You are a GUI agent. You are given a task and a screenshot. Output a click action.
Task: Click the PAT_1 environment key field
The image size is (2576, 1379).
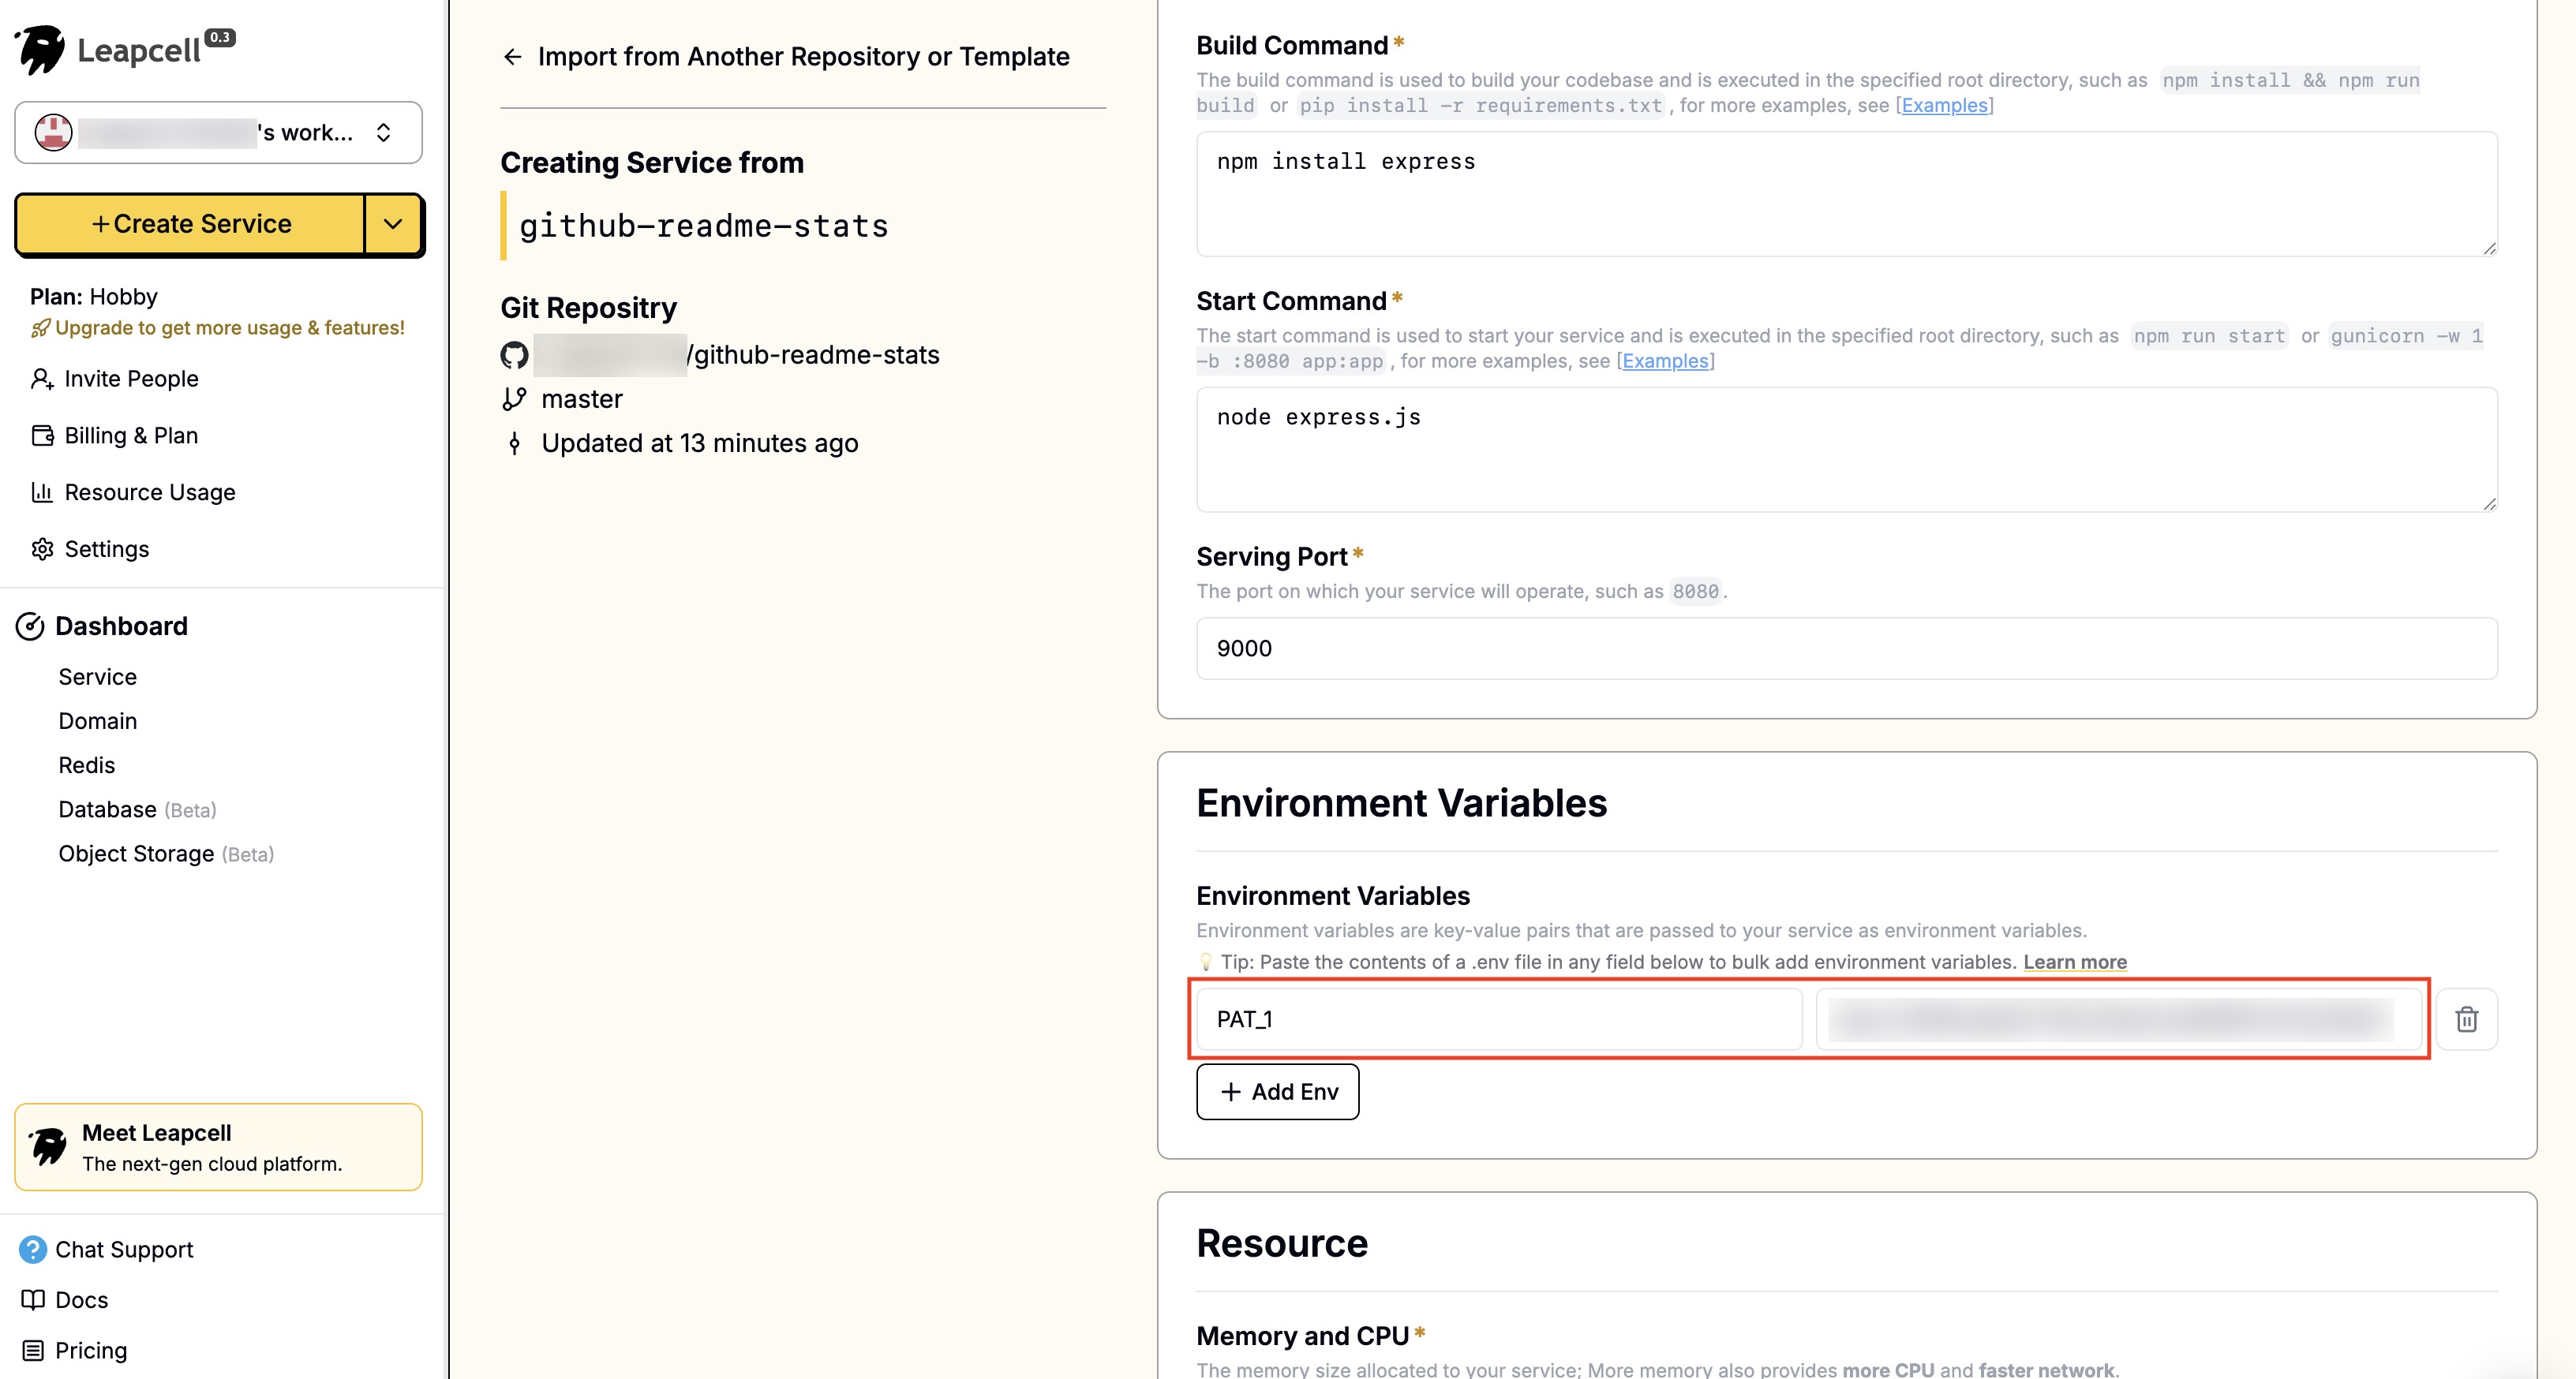click(x=1499, y=1019)
